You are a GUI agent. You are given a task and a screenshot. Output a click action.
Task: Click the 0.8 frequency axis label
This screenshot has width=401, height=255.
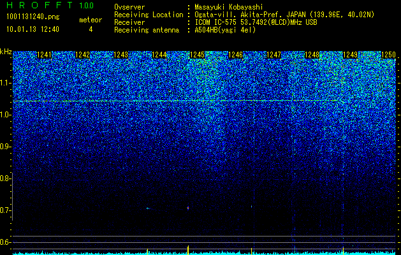(4, 178)
